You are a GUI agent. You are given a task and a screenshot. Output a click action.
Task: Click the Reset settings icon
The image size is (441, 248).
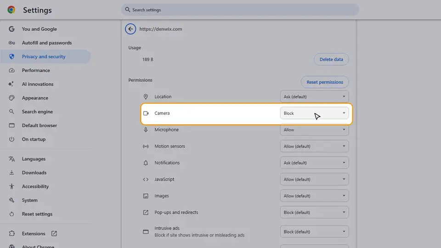coord(11,214)
